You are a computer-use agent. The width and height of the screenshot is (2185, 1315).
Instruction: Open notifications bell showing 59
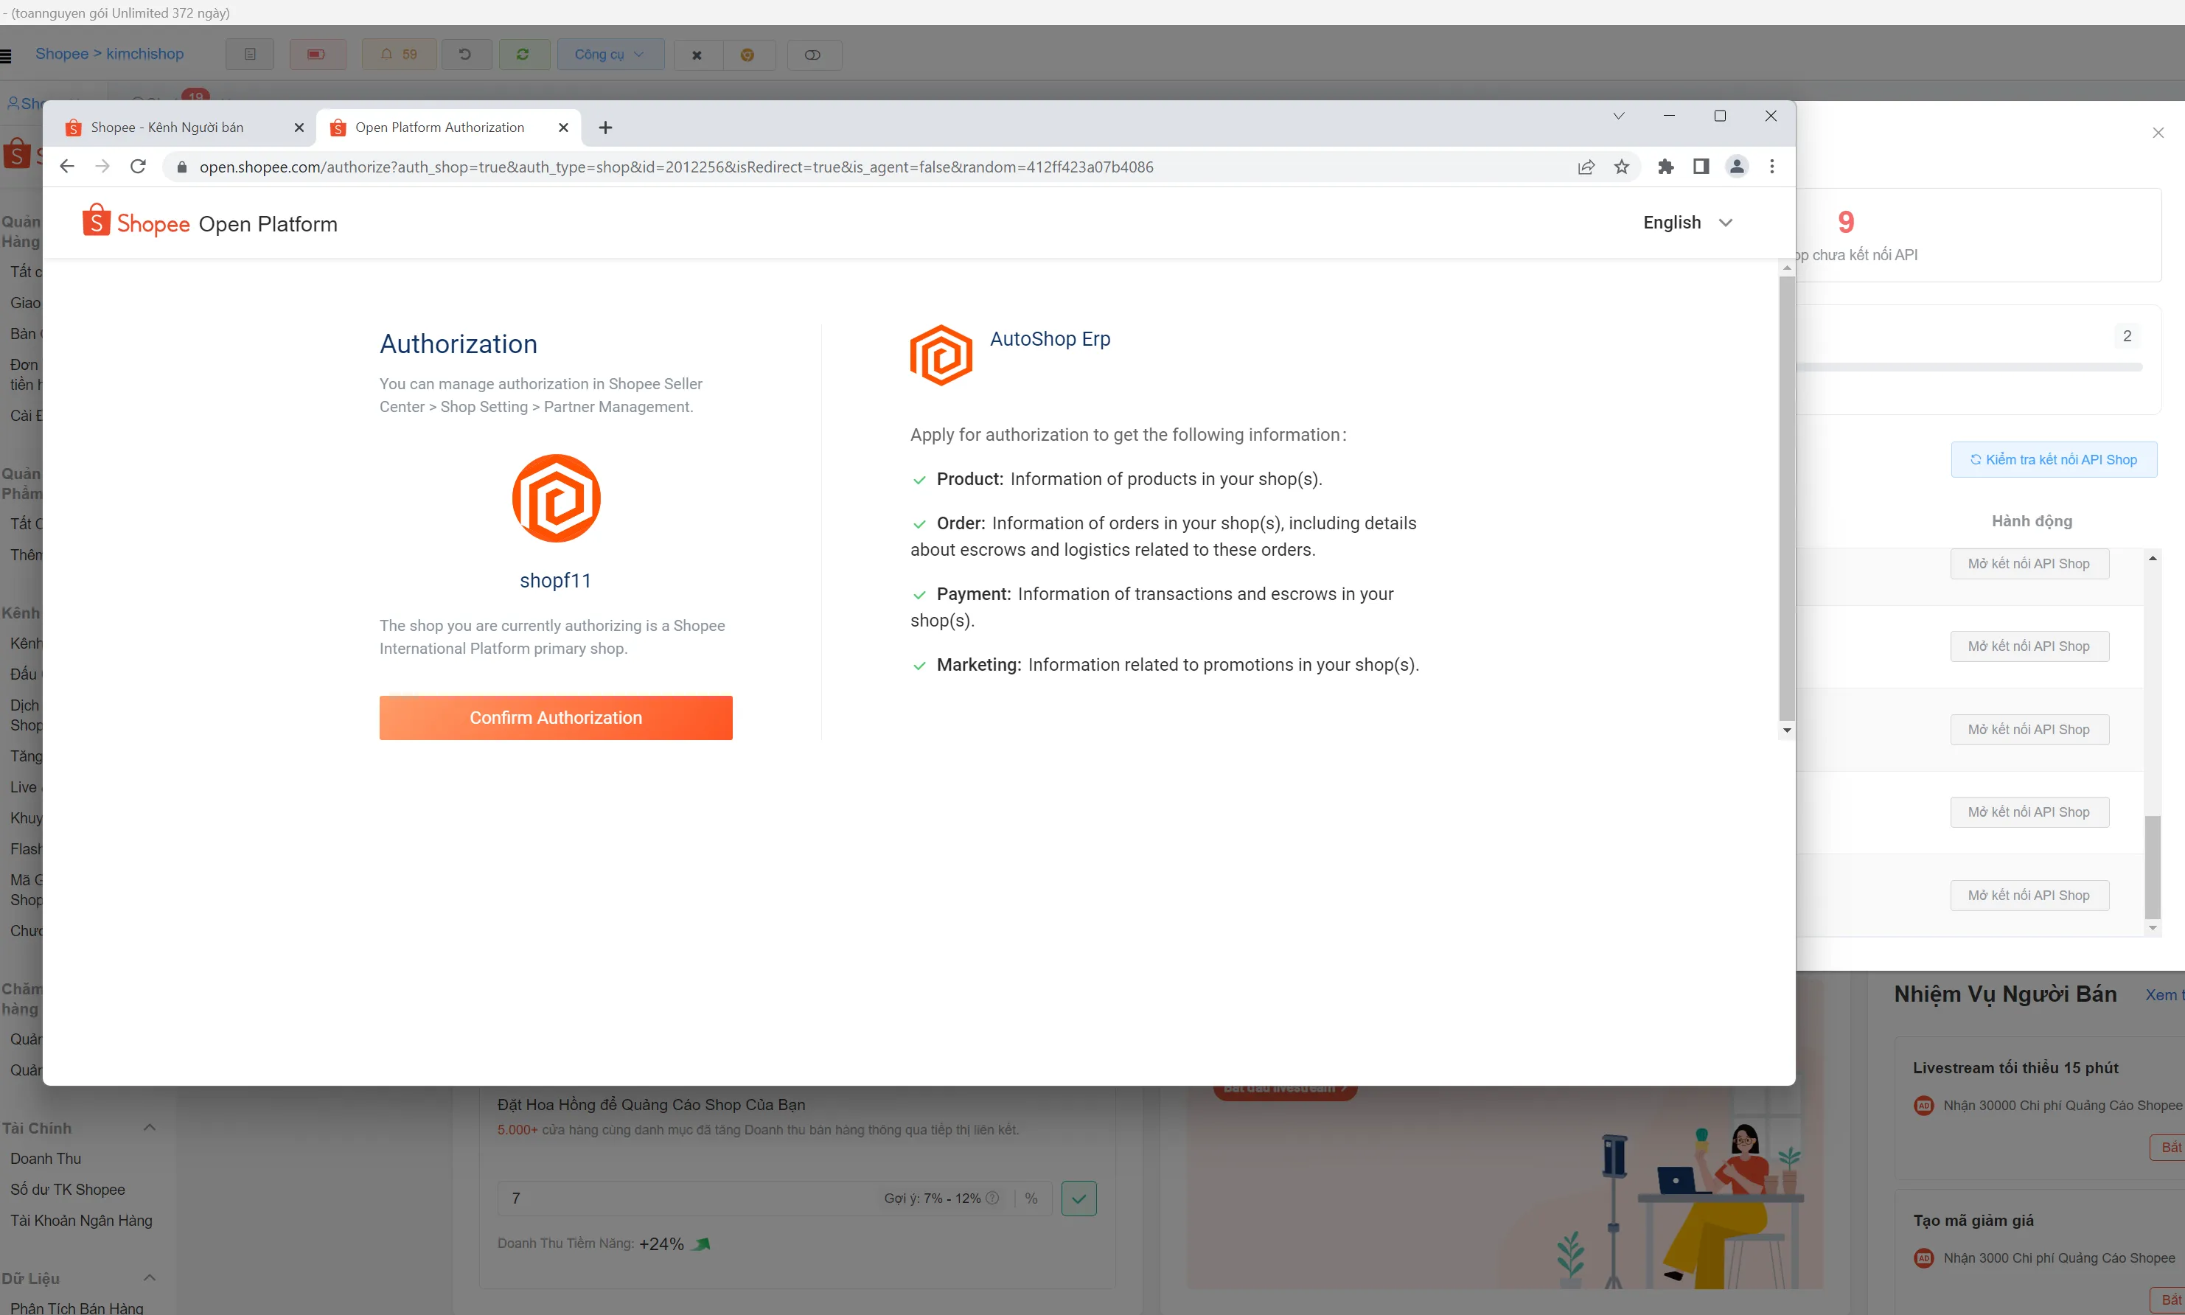(x=399, y=55)
